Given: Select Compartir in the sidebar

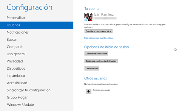Looking at the screenshot, I should point(15,47).
